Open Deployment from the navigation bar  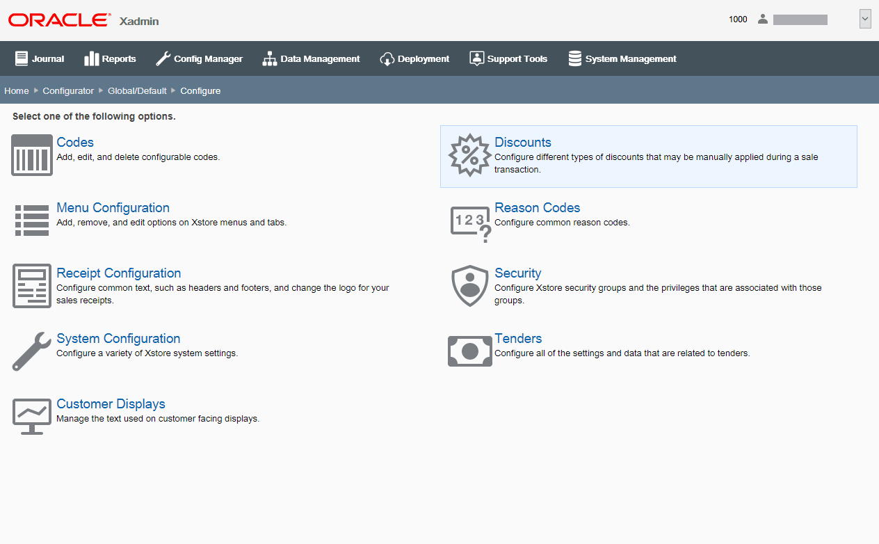click(x=414, y=58)
